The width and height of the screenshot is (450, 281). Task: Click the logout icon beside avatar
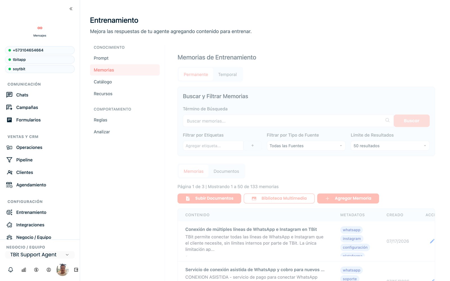76,270
